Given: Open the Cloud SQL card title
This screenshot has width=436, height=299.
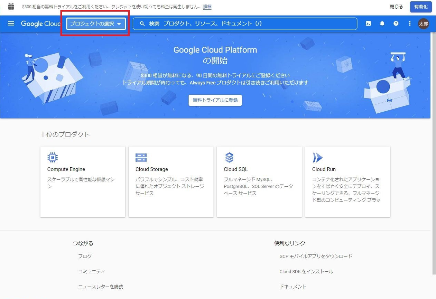Looking at the screenshot, I should pos(236,169).
